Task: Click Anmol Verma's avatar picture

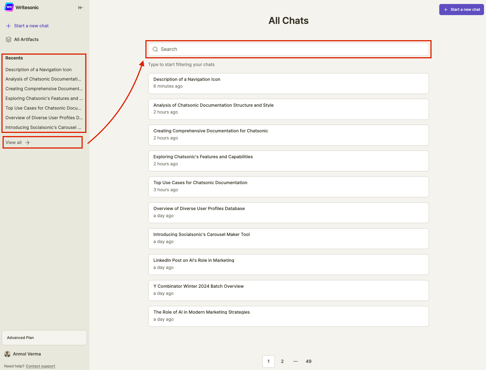Action: point(7,354)
